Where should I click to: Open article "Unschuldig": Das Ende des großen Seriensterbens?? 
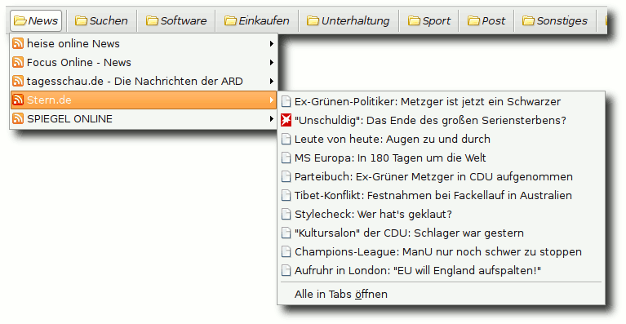point(442,120)
